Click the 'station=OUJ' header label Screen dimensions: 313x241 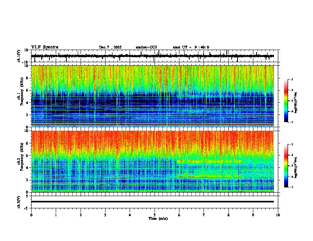pos(146,47)
